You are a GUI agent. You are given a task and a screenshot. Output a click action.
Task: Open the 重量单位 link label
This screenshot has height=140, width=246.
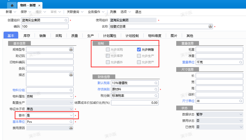(x=188, y=62)
